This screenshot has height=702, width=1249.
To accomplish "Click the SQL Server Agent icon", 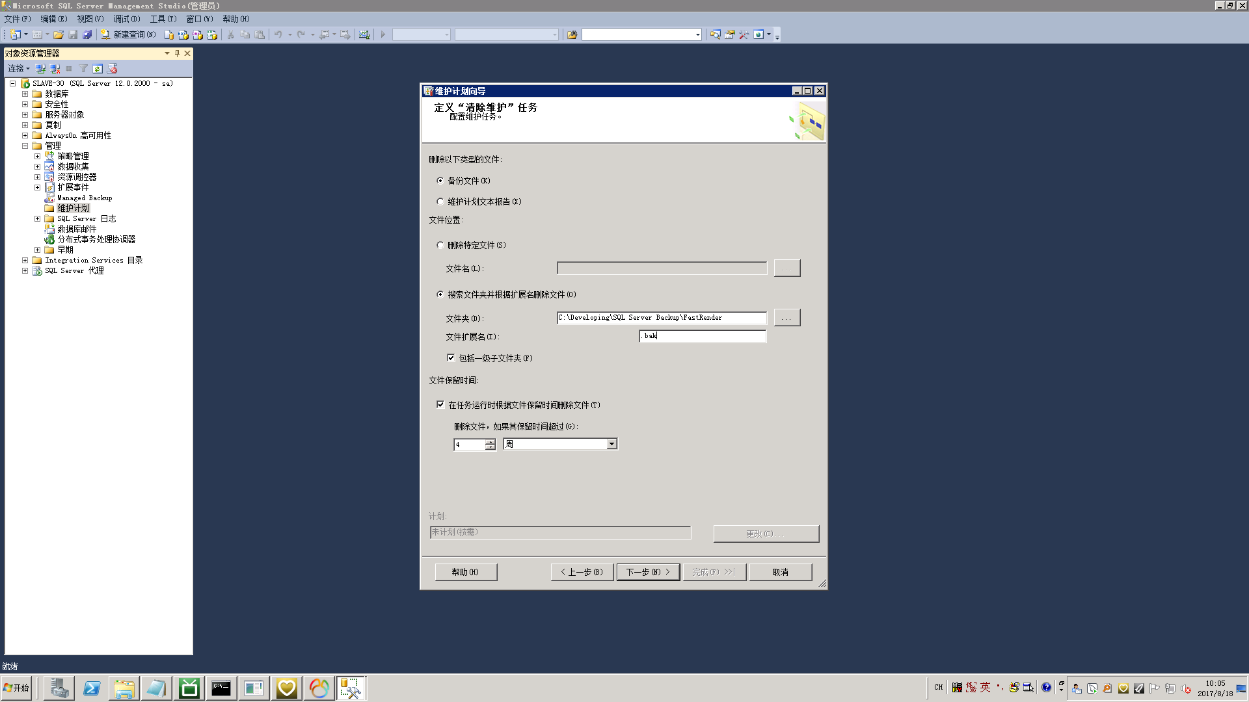I will (38, 271).
